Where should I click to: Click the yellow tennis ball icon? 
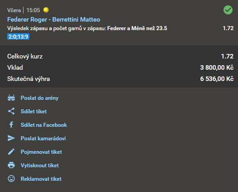(46, 10)
